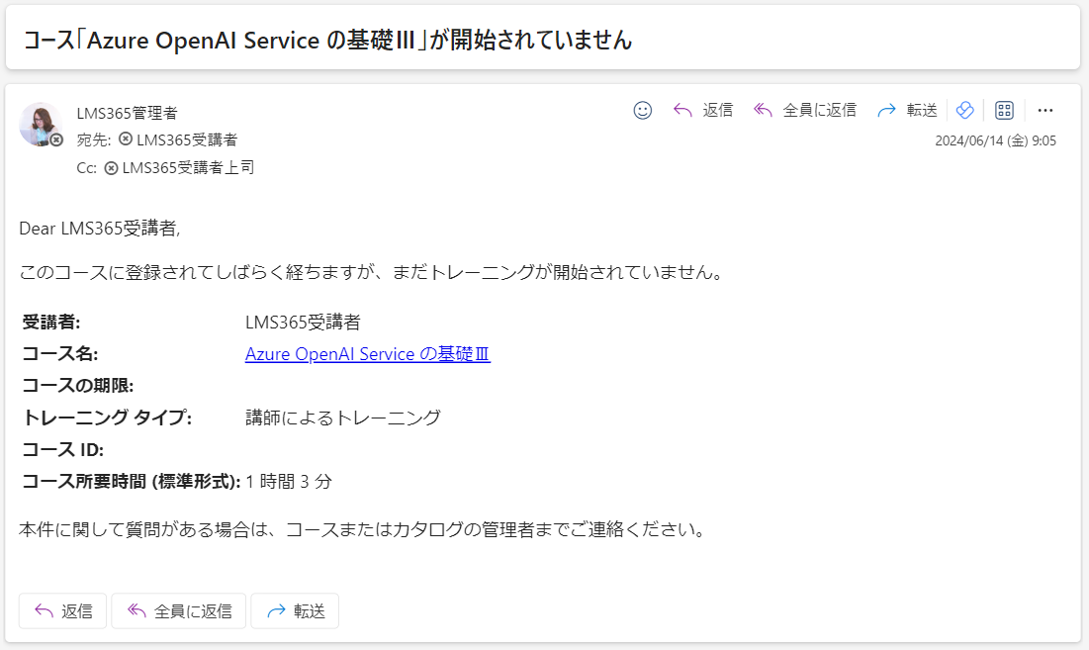This screenshot has width=1089, height=650.
Task: Click the email timestamp 2024/06/14 (金) 9:05
Action: (995, 140)
